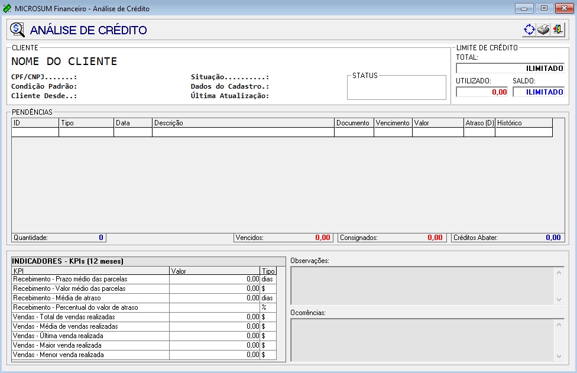Click the Última Atualização label
This screenshot has height=373, width=577.
coord(230,96)
